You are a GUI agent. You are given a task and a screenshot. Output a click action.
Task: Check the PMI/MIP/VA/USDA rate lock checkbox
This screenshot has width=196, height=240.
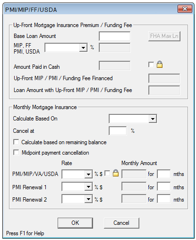[107, 174]
